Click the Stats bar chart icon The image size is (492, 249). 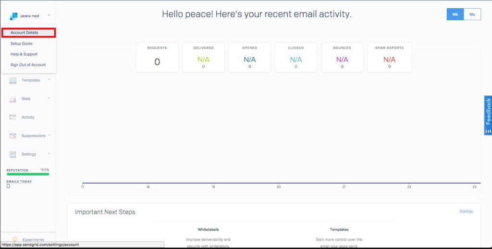13,99
